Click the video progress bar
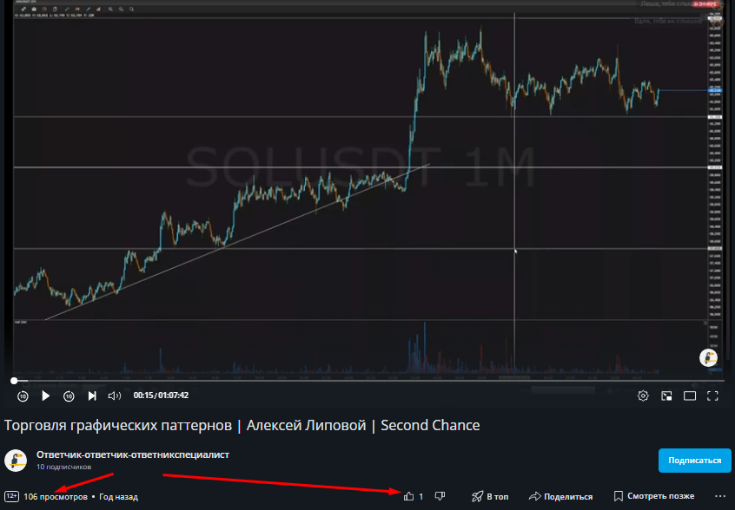 point(365,380)
